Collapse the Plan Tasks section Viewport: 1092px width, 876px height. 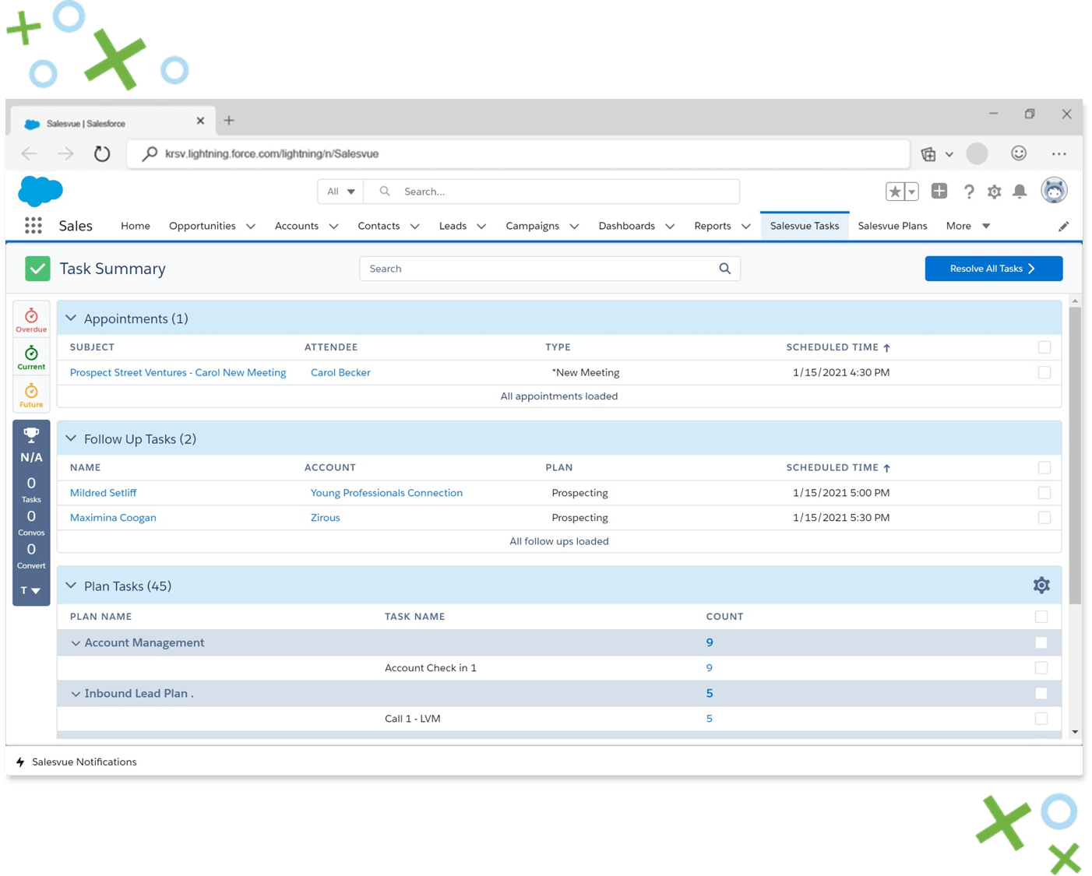point(71,586)
